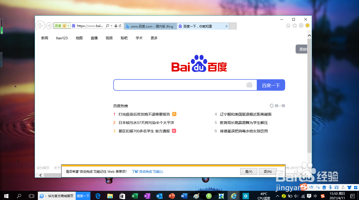Open the Favorites star icon
This screenshot has height=200, width=359.
[x=295, y=25]
